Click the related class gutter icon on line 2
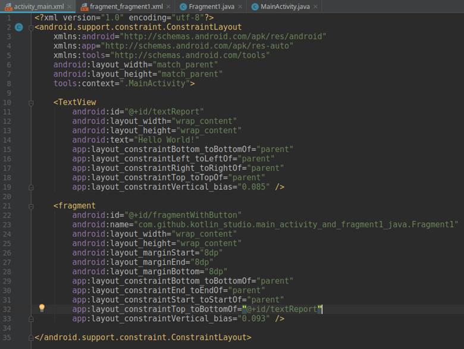464x349 pixels. (19, 27)
